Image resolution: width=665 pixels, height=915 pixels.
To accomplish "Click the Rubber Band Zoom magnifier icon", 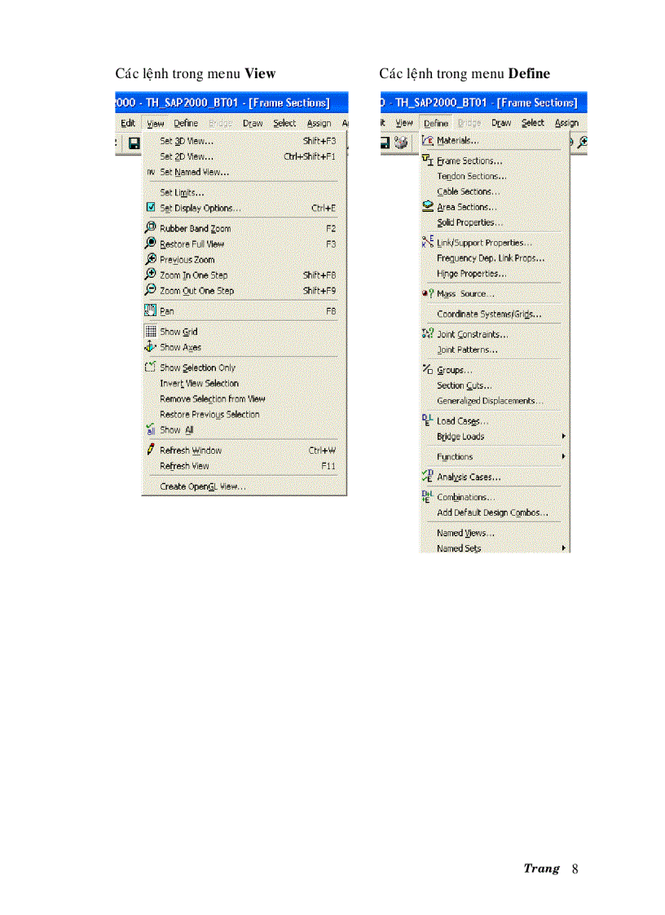I will [x=150, y=228].
